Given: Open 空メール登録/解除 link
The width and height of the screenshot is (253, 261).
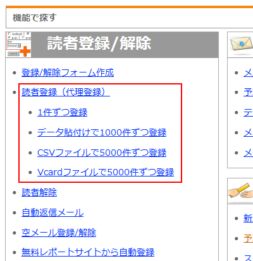Looking at the screenshot, I should (59, 233).
